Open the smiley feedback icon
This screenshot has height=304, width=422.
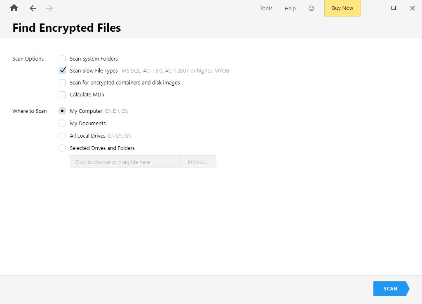click(311, 8)
